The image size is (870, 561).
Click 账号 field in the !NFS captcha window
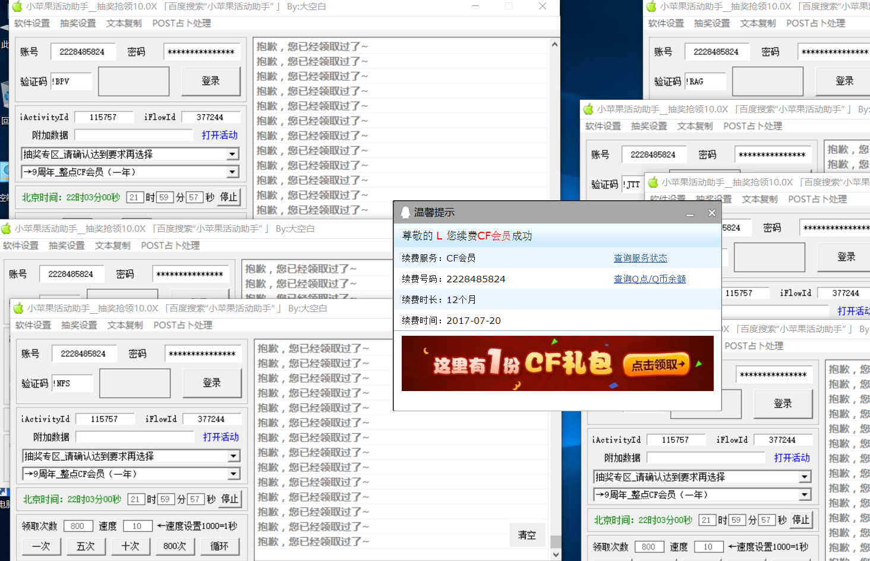pos(85,354)
